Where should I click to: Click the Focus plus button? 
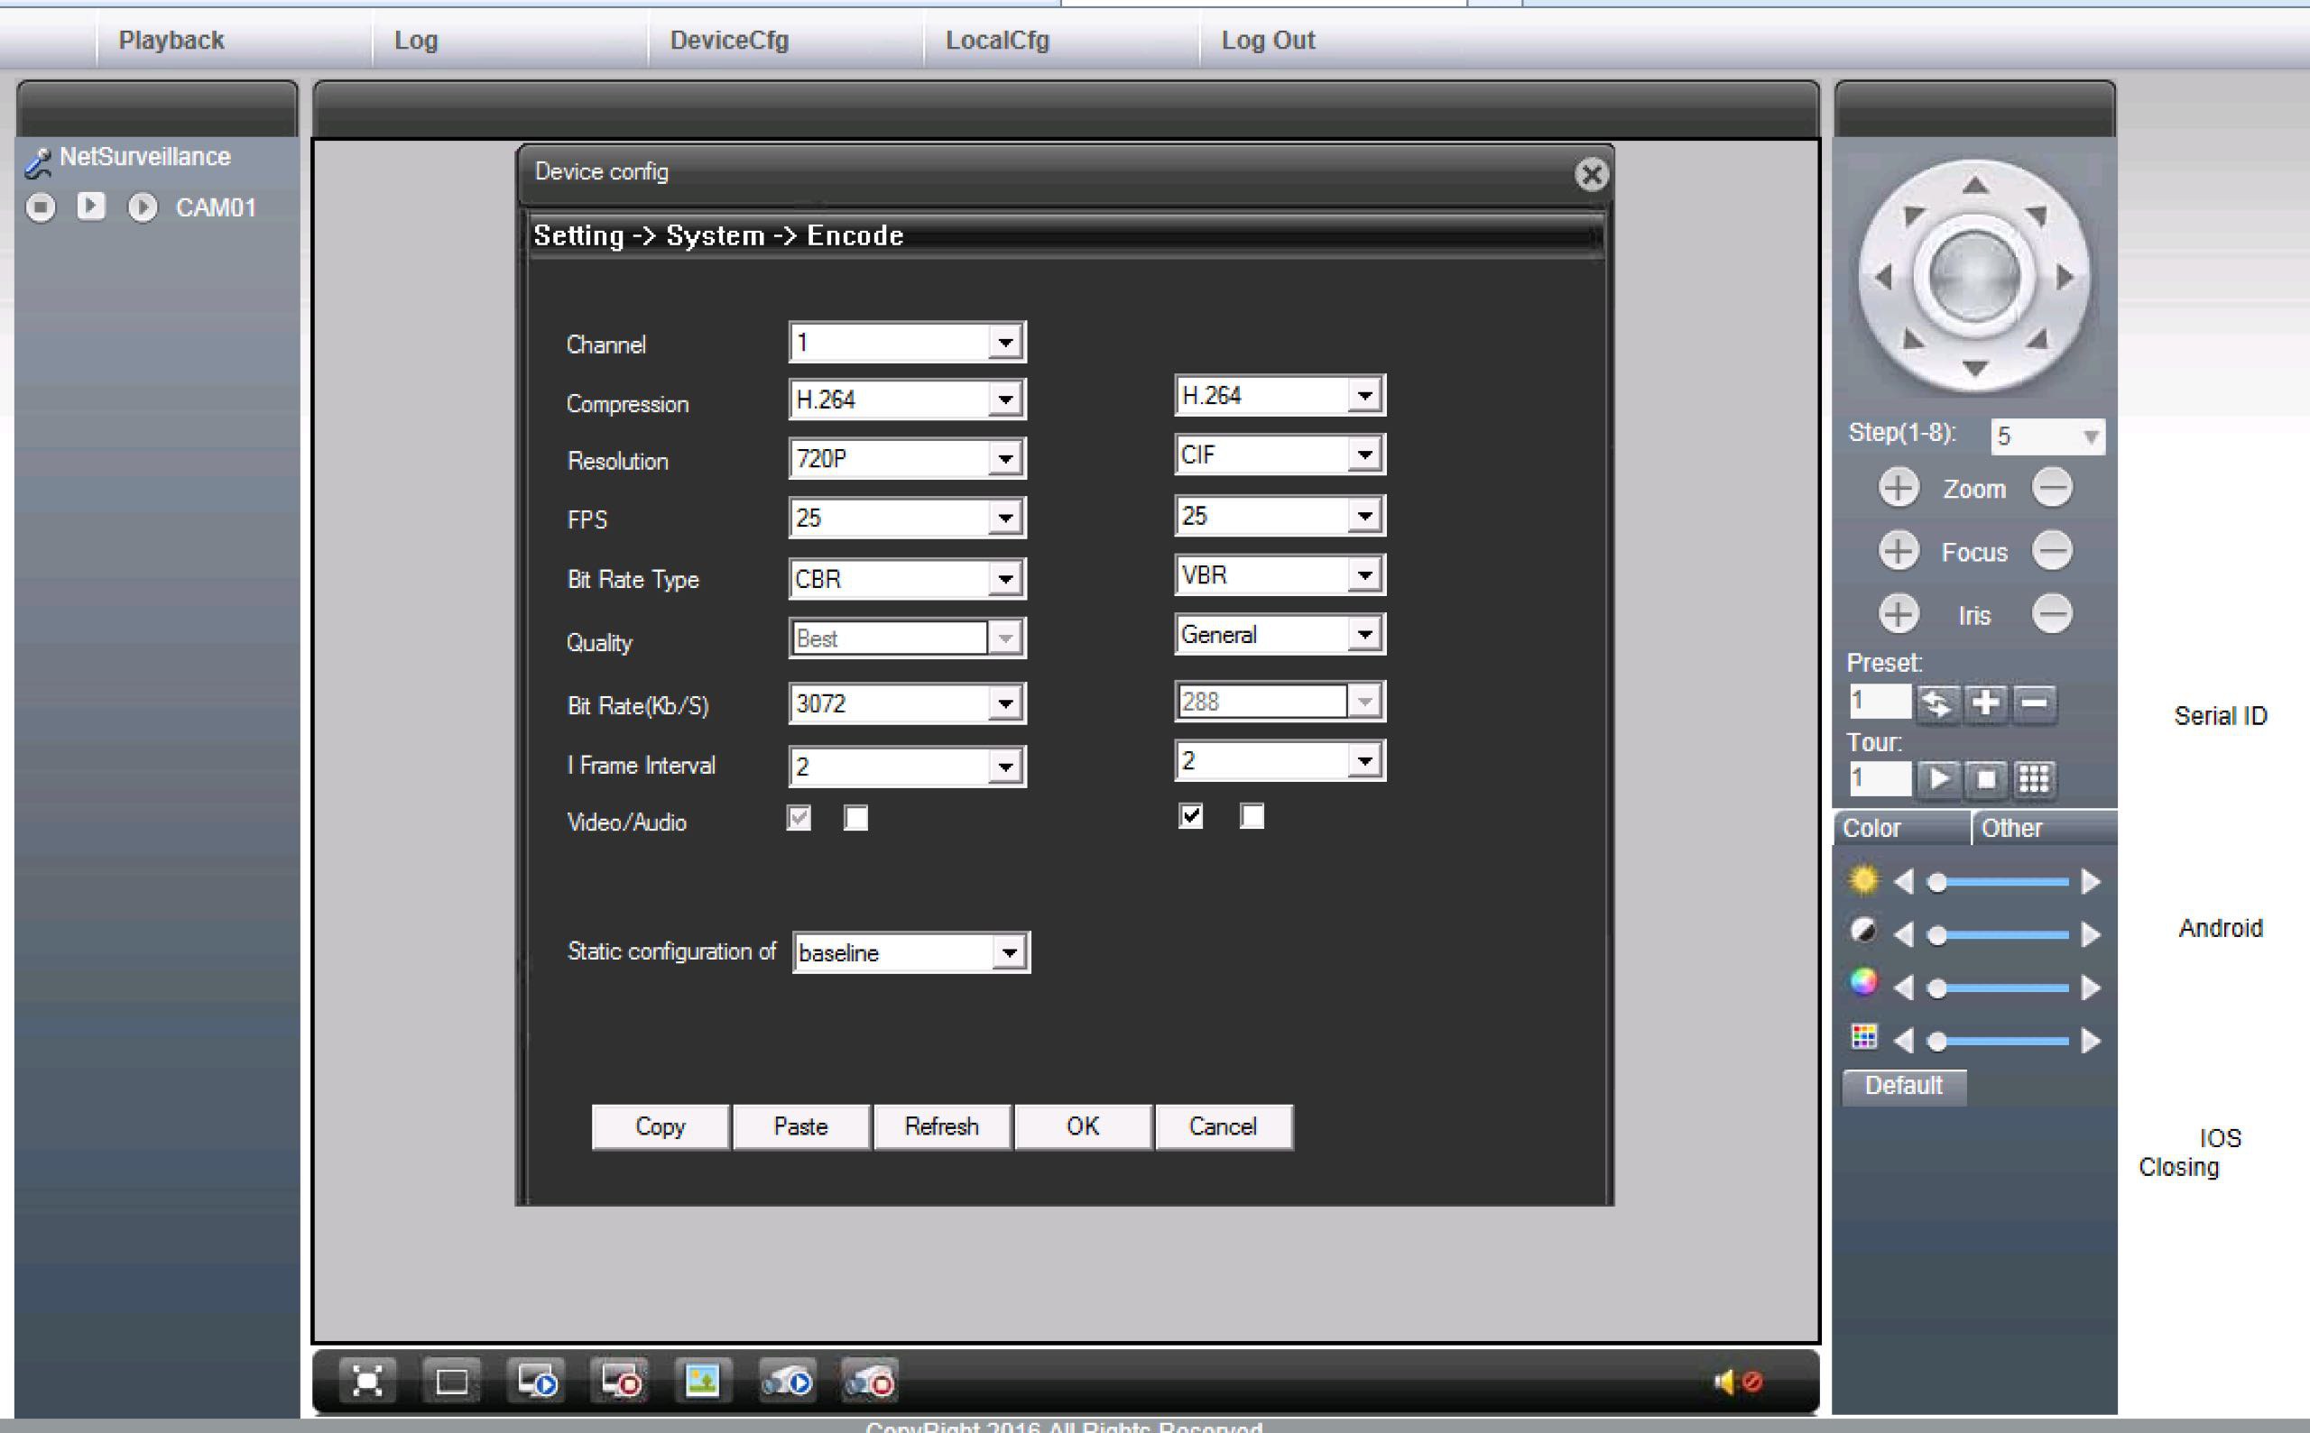[x=1898, y=551]
